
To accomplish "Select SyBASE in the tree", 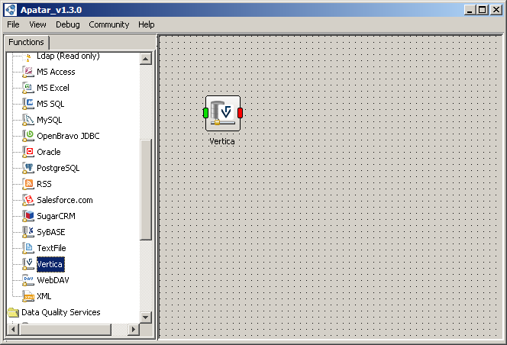I will pyautogui.click(x=50, y=232).
